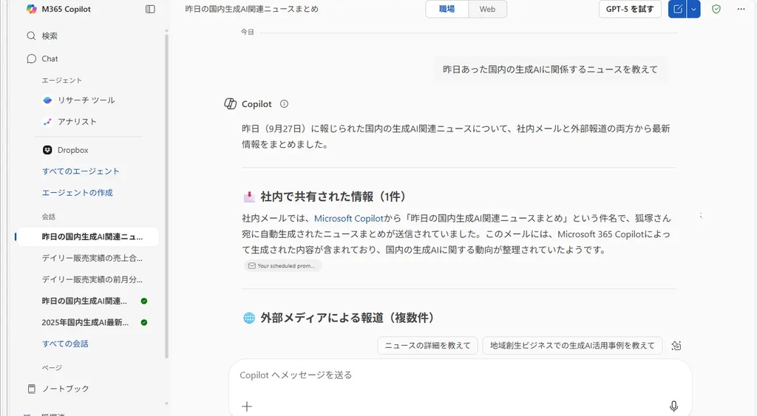
Task: Collapse the sidebar with the panel icon
Action: coord(150,9)
